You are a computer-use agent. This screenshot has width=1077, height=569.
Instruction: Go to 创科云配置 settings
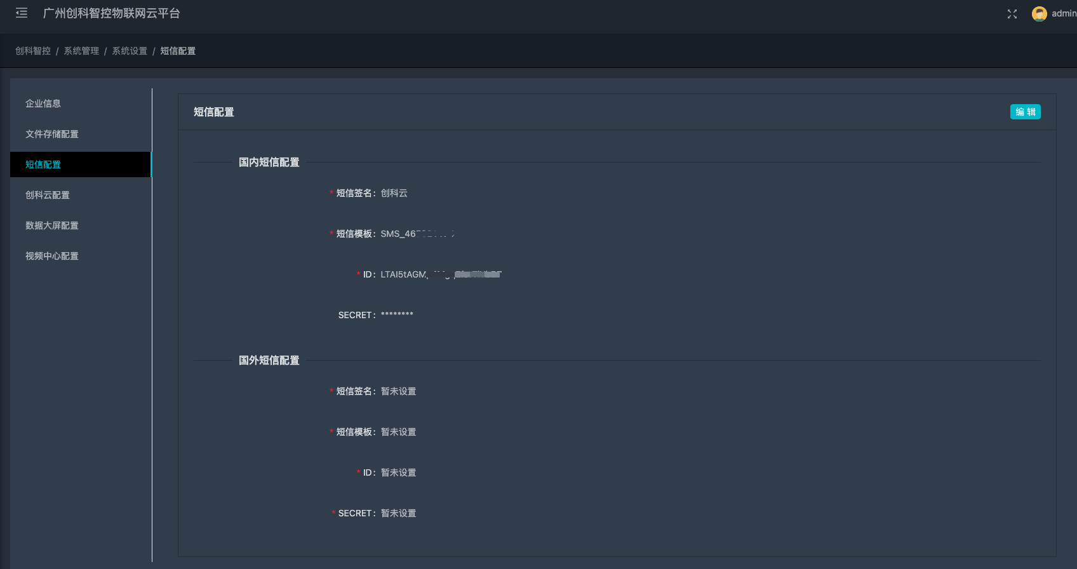[48, 195]
